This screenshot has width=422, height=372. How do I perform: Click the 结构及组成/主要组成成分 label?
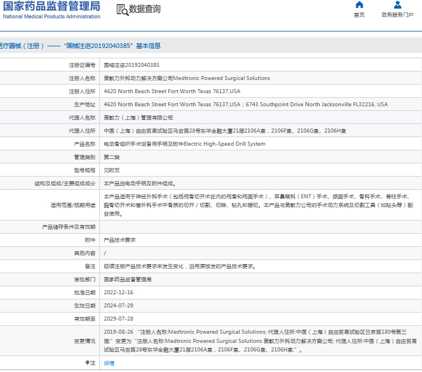tap(65, 183)
